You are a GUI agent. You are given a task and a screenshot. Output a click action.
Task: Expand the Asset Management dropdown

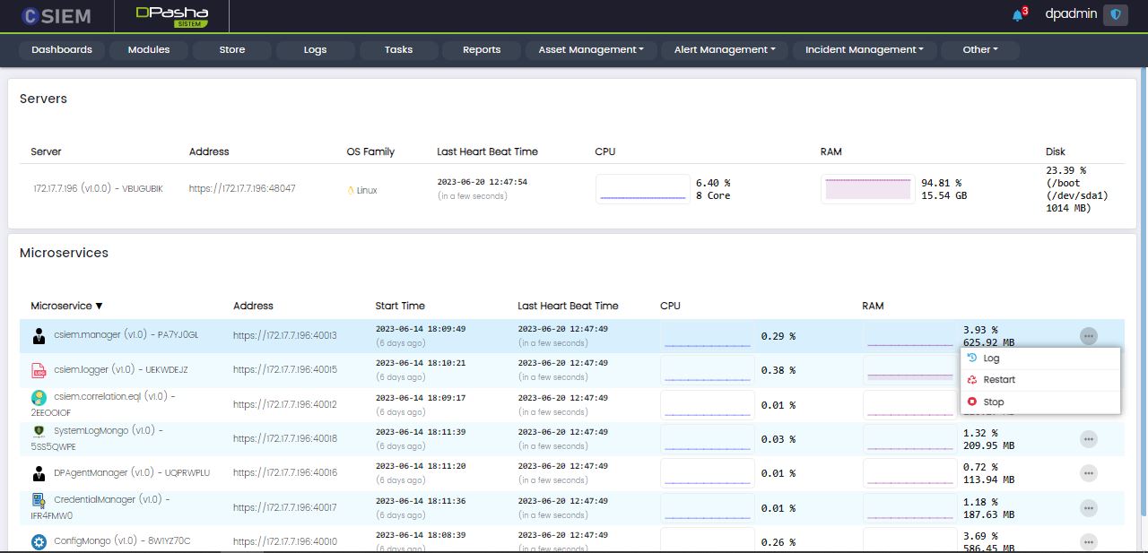tap(591, 50)
